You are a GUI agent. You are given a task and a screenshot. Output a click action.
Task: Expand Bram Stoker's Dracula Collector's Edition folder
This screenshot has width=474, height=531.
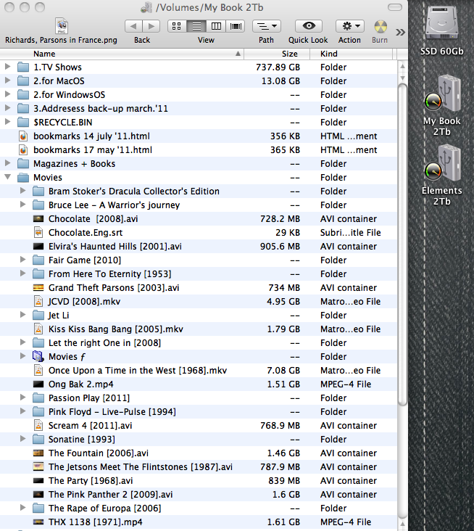coord(22,191)
